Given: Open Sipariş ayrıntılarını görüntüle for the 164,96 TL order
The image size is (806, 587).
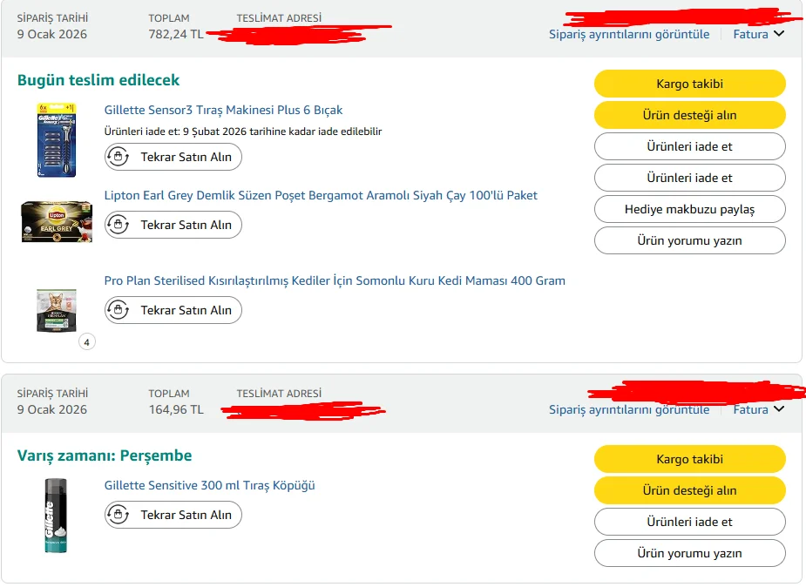Looking at the screenshot, I should (x=628, y=410).
